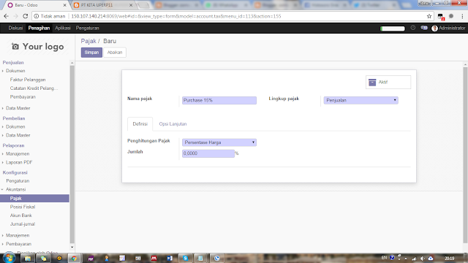Open the Windows Start button
Screen dimensions: 468x263
pos(9,258)
